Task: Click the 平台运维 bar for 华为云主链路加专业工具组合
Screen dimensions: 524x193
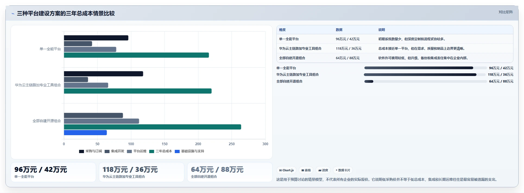Action: pyautogui.click(x=86, y=85)
